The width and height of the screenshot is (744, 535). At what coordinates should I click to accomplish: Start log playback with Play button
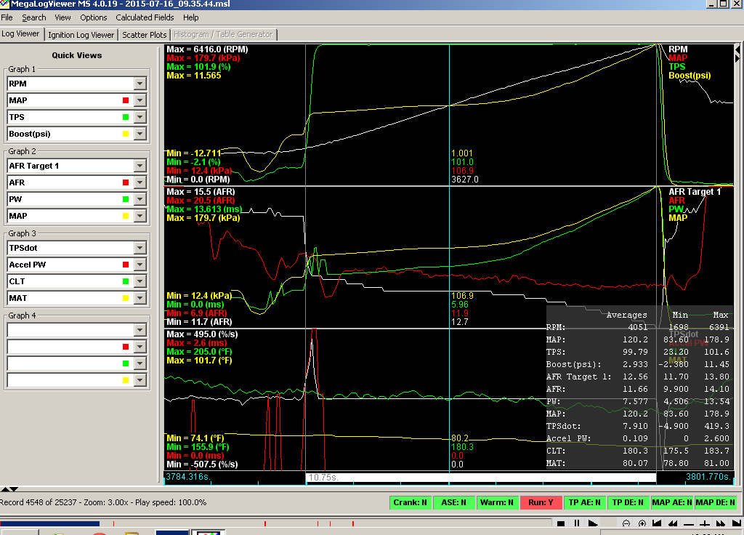593,523
